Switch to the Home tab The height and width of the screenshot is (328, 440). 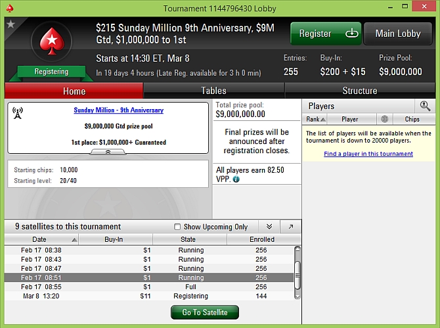74,91
